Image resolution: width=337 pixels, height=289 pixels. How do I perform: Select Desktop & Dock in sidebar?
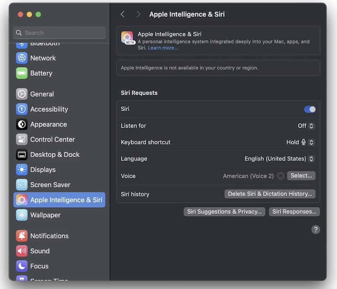(x=59, y=154)
